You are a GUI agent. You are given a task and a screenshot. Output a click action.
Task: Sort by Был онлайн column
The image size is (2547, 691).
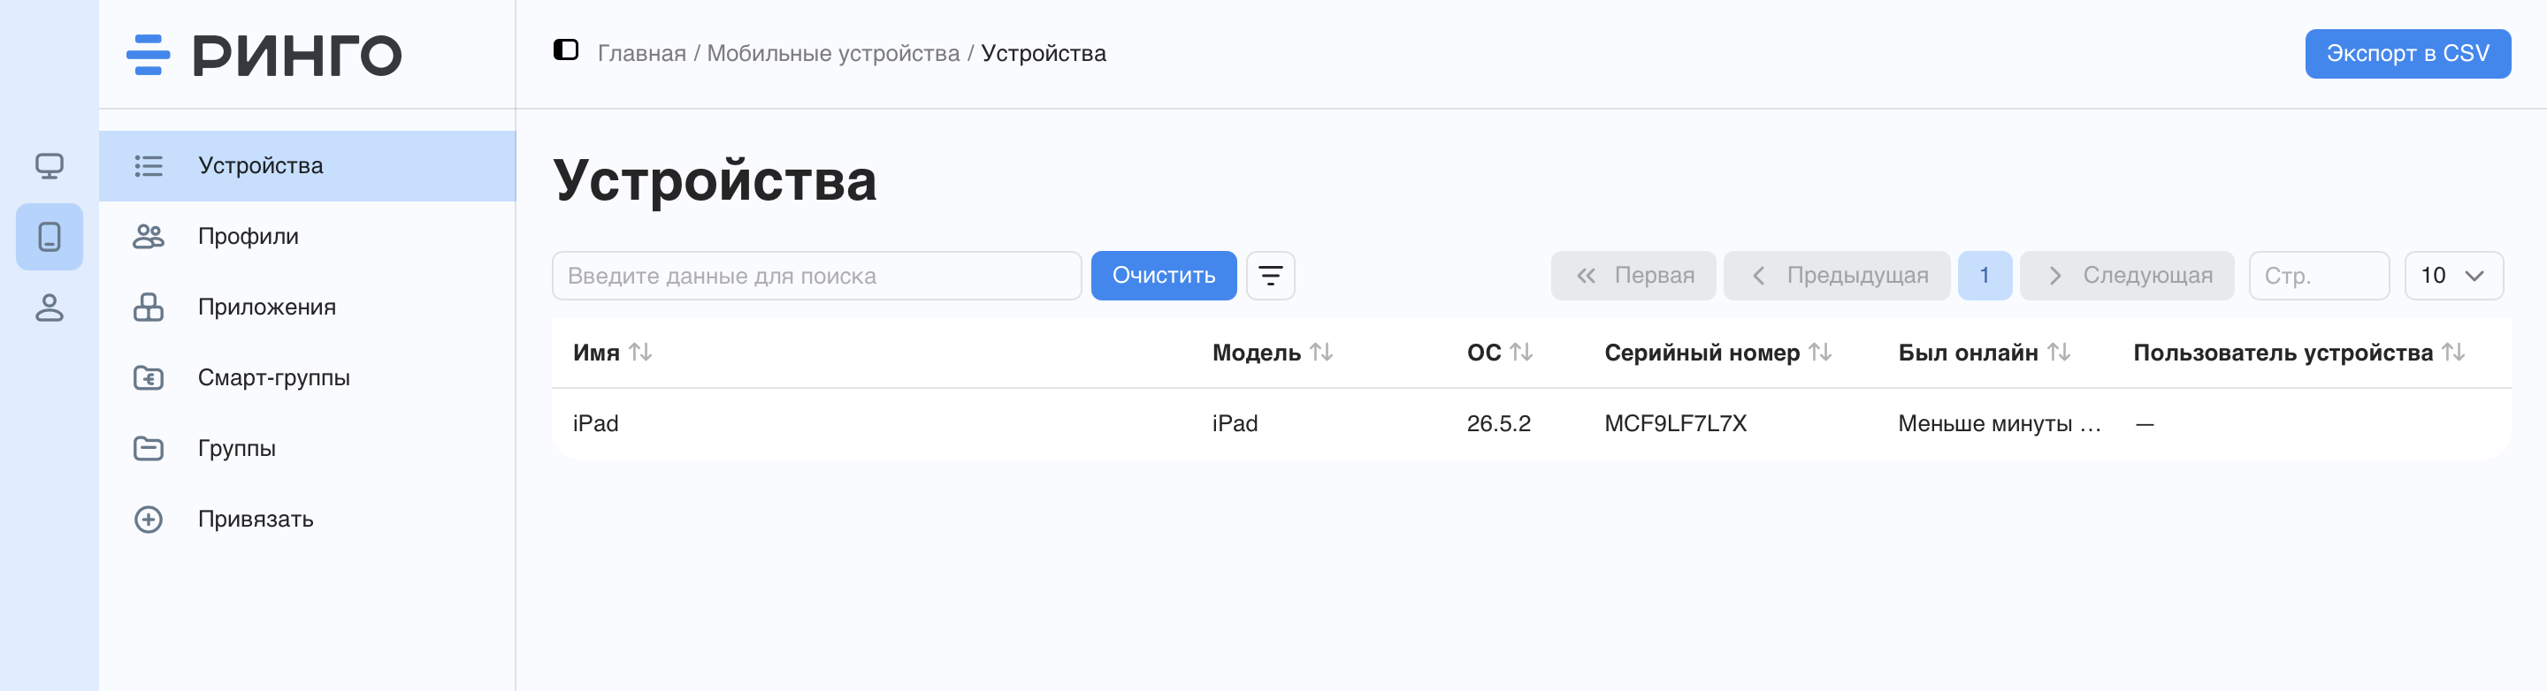[x=2059, y=352]
